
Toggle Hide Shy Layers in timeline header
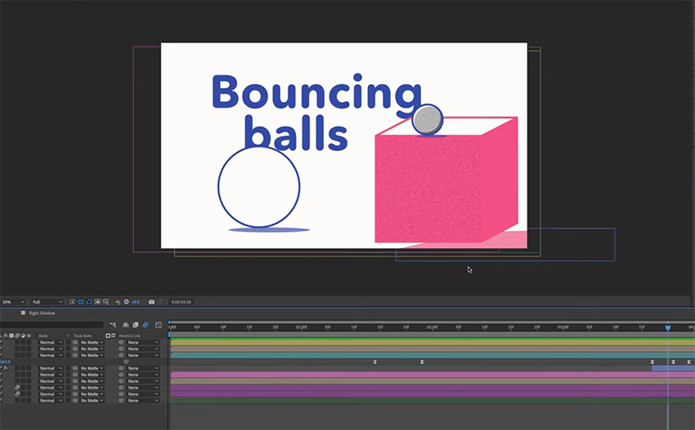tap(125, 325)
